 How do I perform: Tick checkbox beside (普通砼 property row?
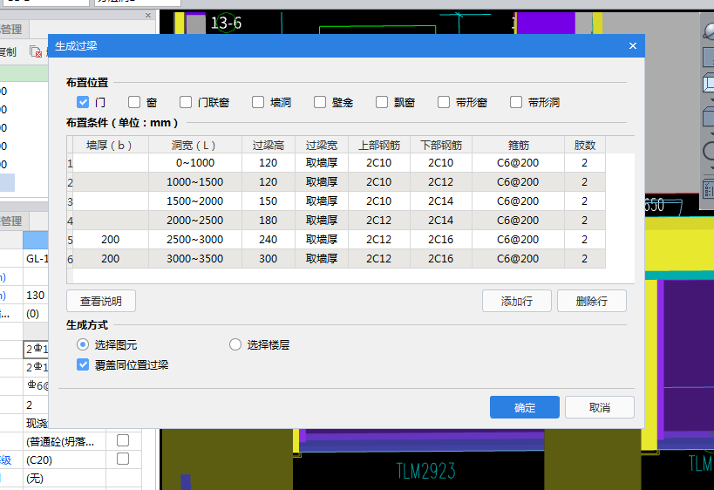click(x=123, y=440)
